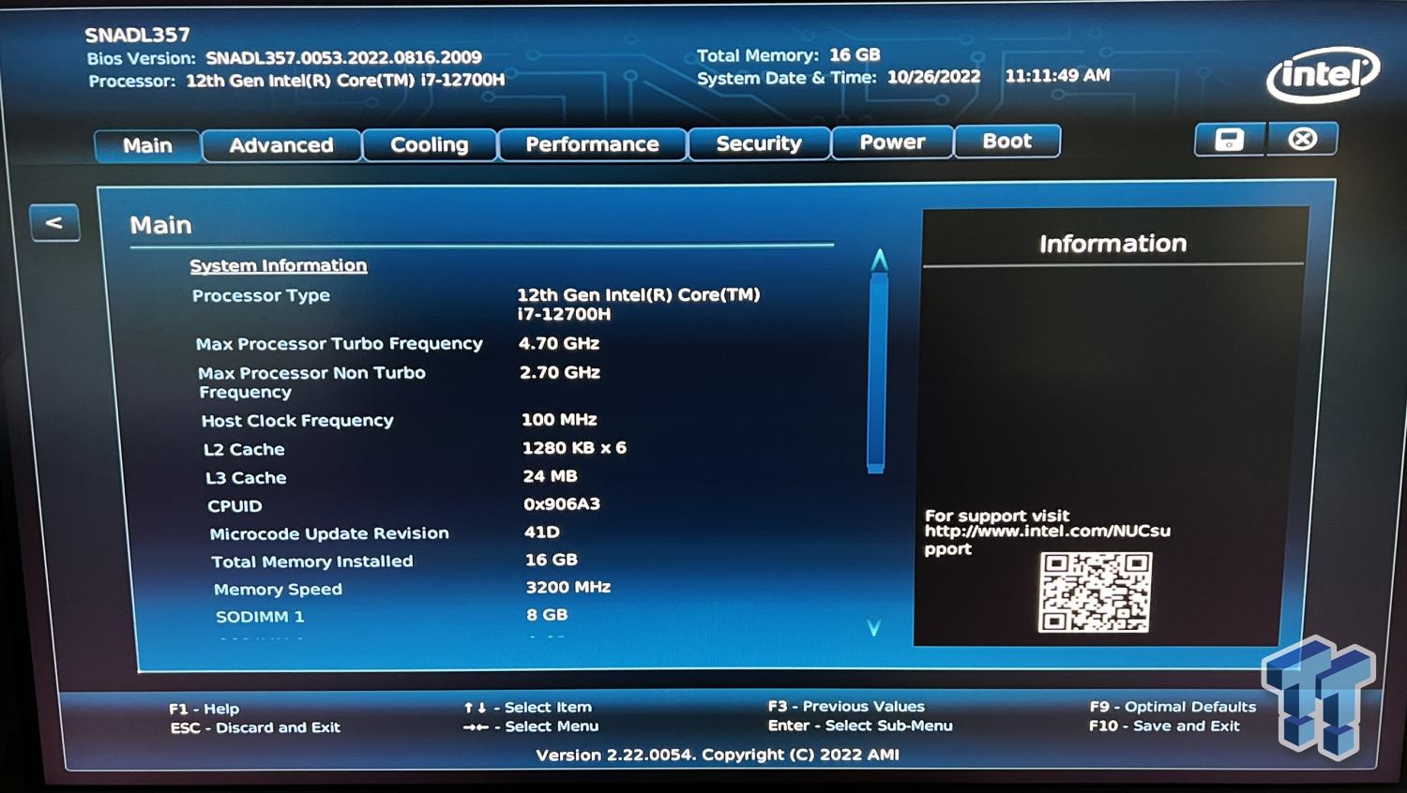Open the Performance tab
Image resolution: width=1407 pixels, height=793 pixels.
coord(592,143)
